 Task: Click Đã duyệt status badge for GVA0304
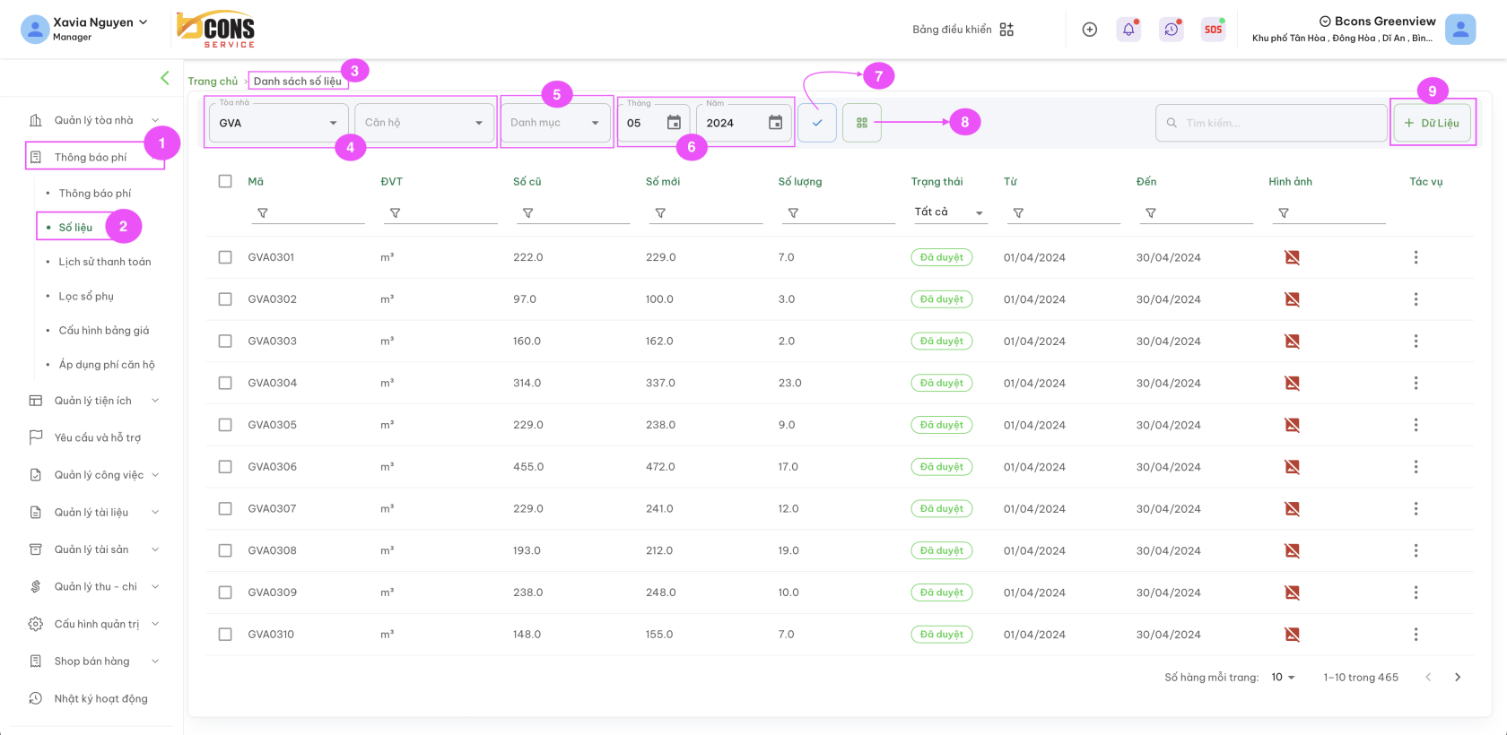pos(942,383)
